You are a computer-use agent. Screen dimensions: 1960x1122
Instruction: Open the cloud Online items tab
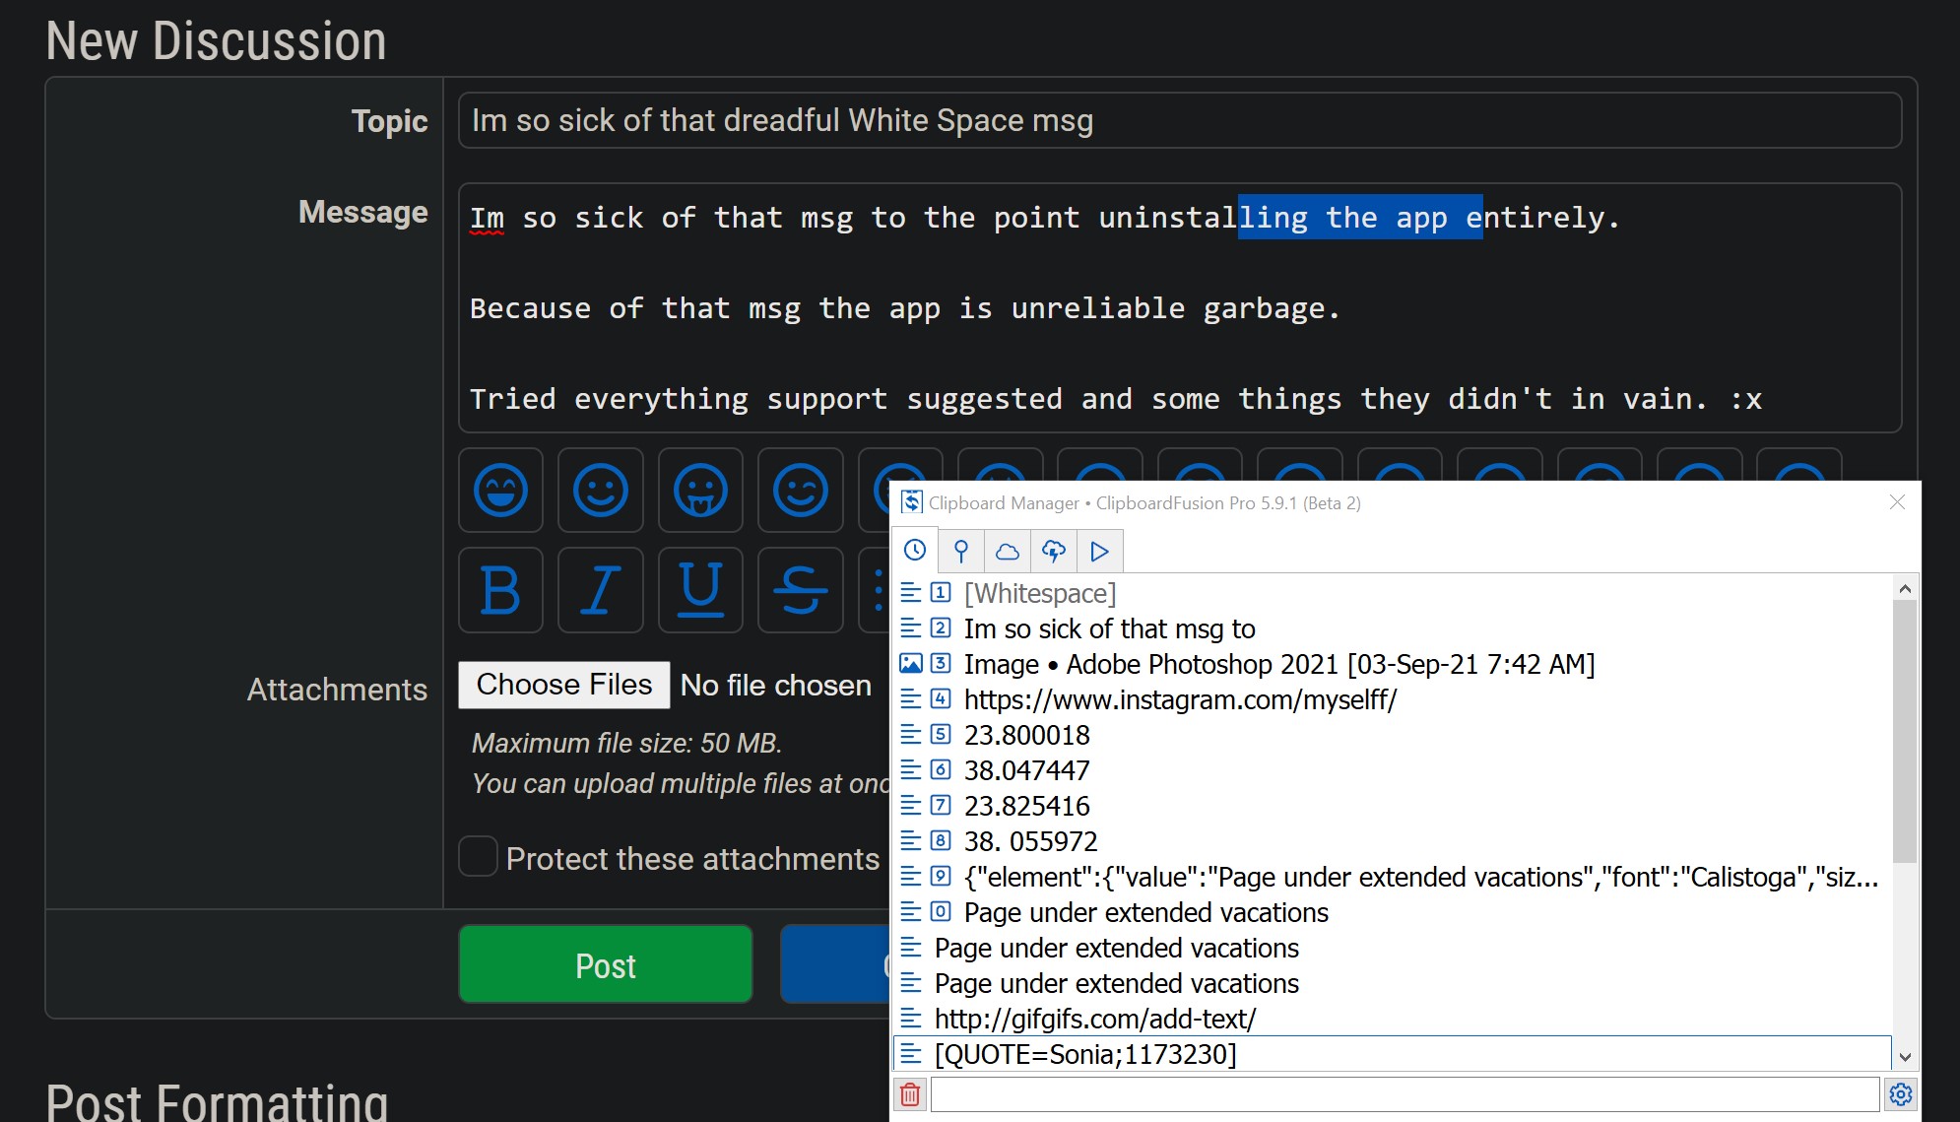coord(1007,551)
